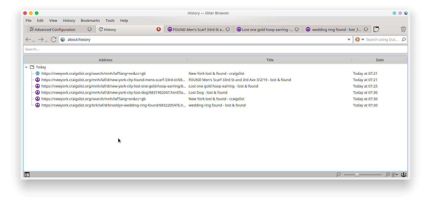Close the FOUND Men's Scarf tab
Screen dimensions: 431x203
point(228,29)
